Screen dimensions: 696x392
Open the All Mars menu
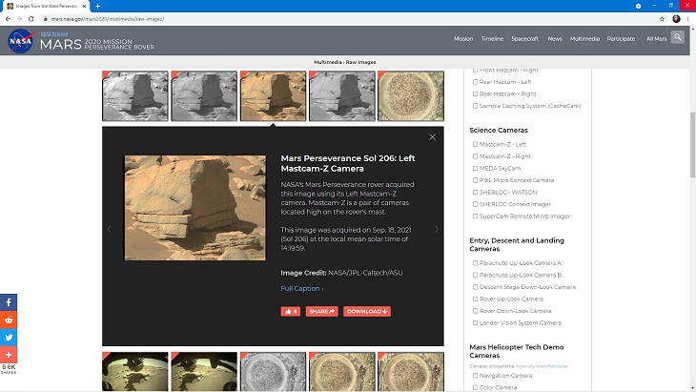click(657, 38)
